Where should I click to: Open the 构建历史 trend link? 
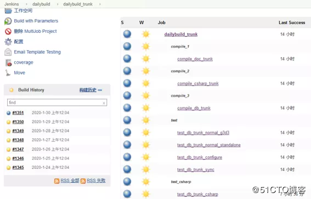(88, 90)
